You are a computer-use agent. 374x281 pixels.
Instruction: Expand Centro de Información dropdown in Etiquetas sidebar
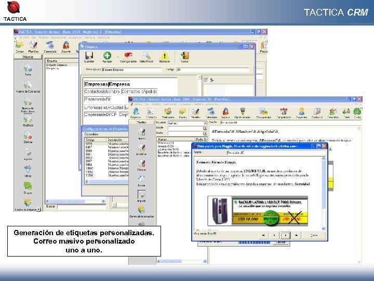click(x=38, y=210)
